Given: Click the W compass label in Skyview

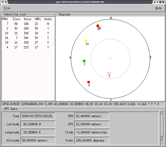Looking at the screenshot, I should point(70,58).
